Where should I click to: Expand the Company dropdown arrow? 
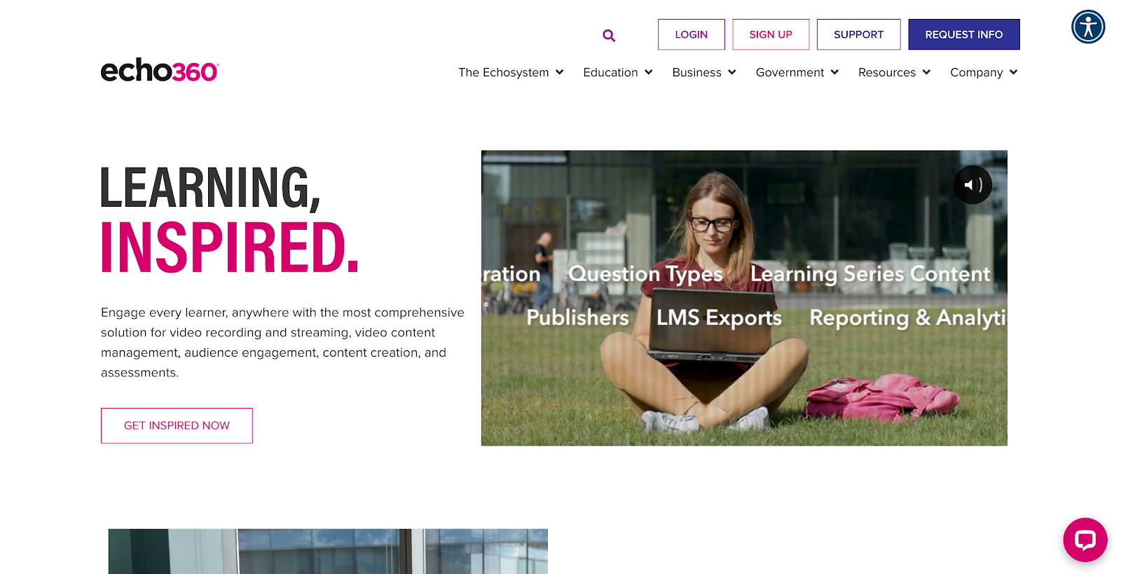pos(1013,72)
